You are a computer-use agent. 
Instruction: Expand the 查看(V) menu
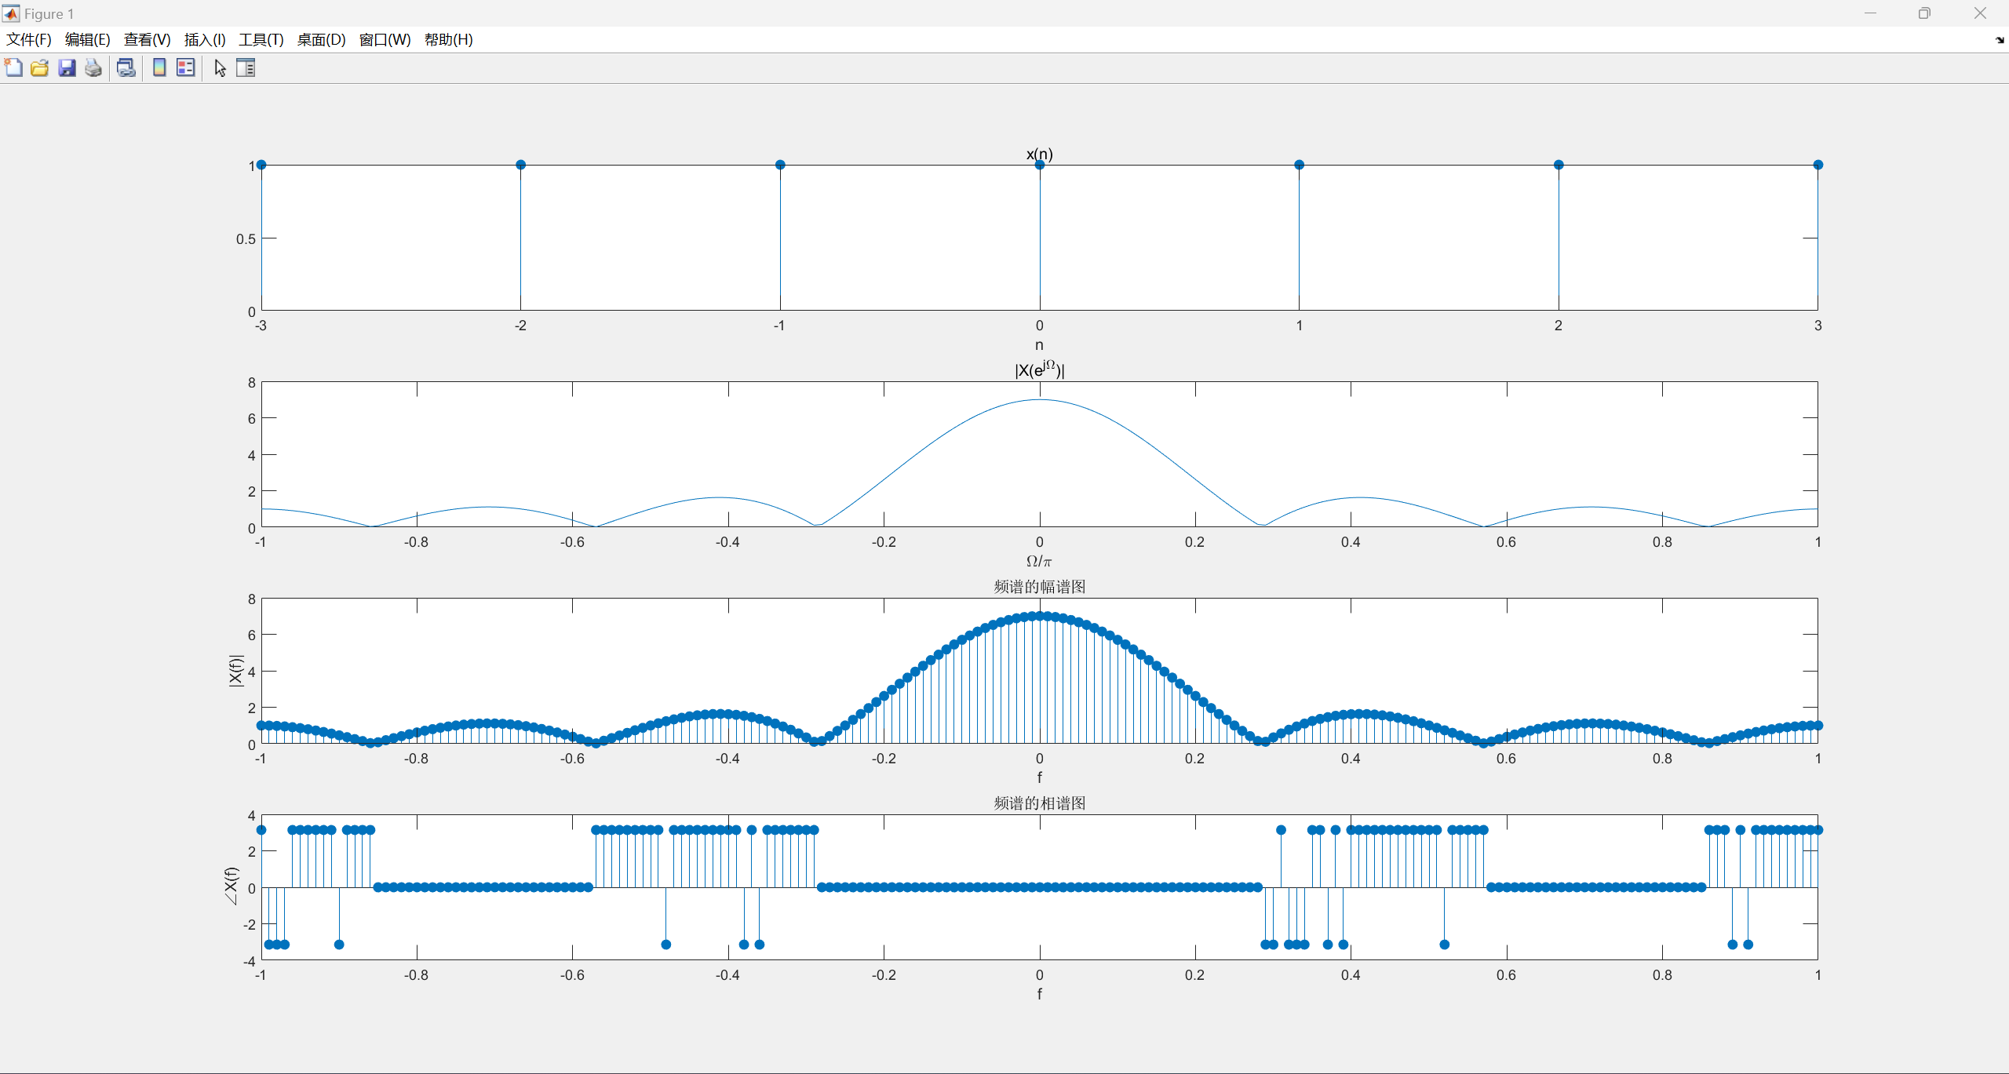(147, 40)
